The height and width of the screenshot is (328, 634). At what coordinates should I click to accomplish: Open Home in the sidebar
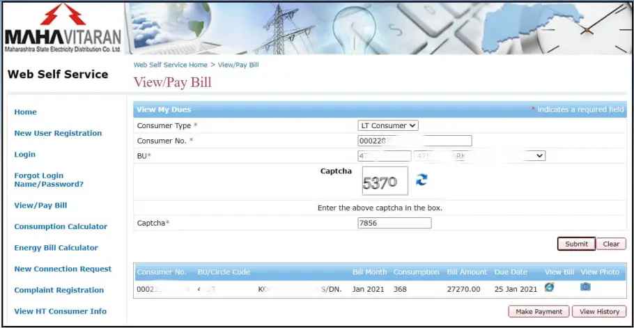[26, 112]
